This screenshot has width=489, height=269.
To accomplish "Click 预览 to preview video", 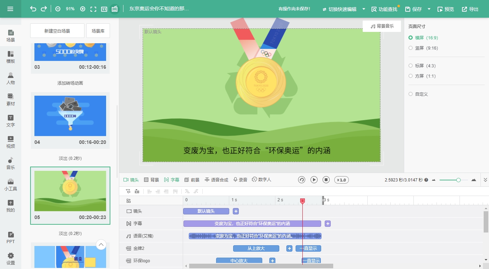I will [446, 9].
